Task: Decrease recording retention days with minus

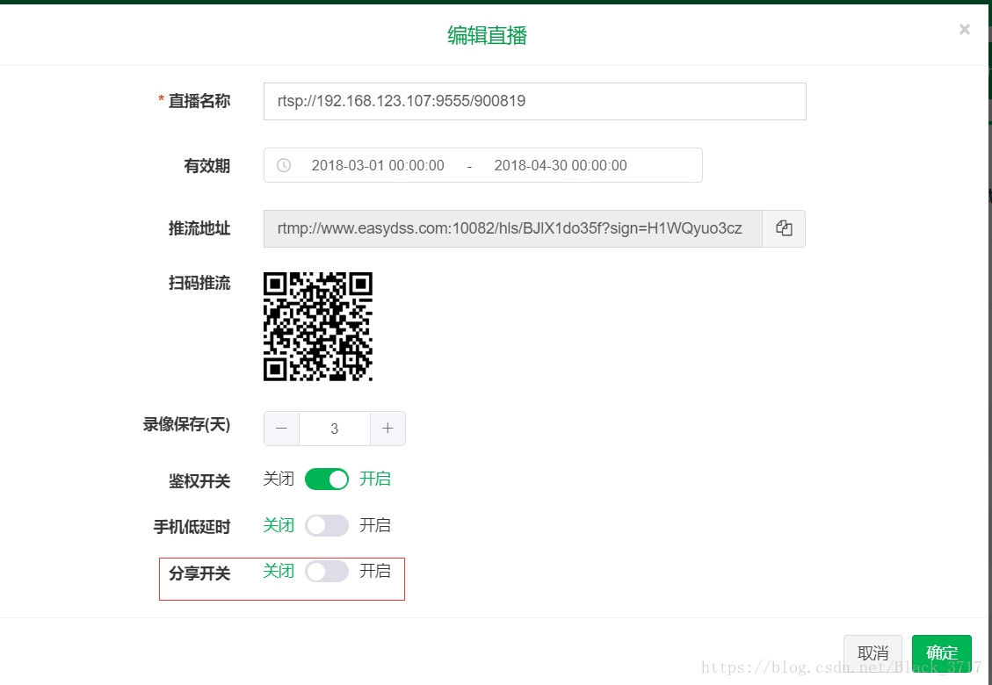Action: (281, 429)
